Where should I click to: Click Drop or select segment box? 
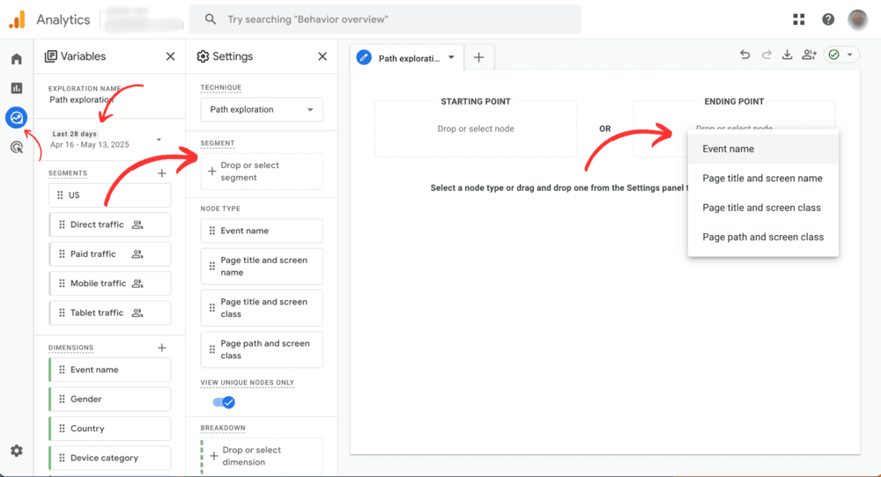coord(262,172)
